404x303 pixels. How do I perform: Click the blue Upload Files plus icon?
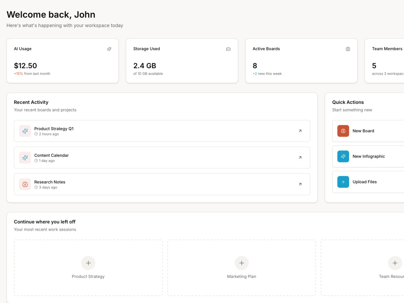click(x=343, y=182)
